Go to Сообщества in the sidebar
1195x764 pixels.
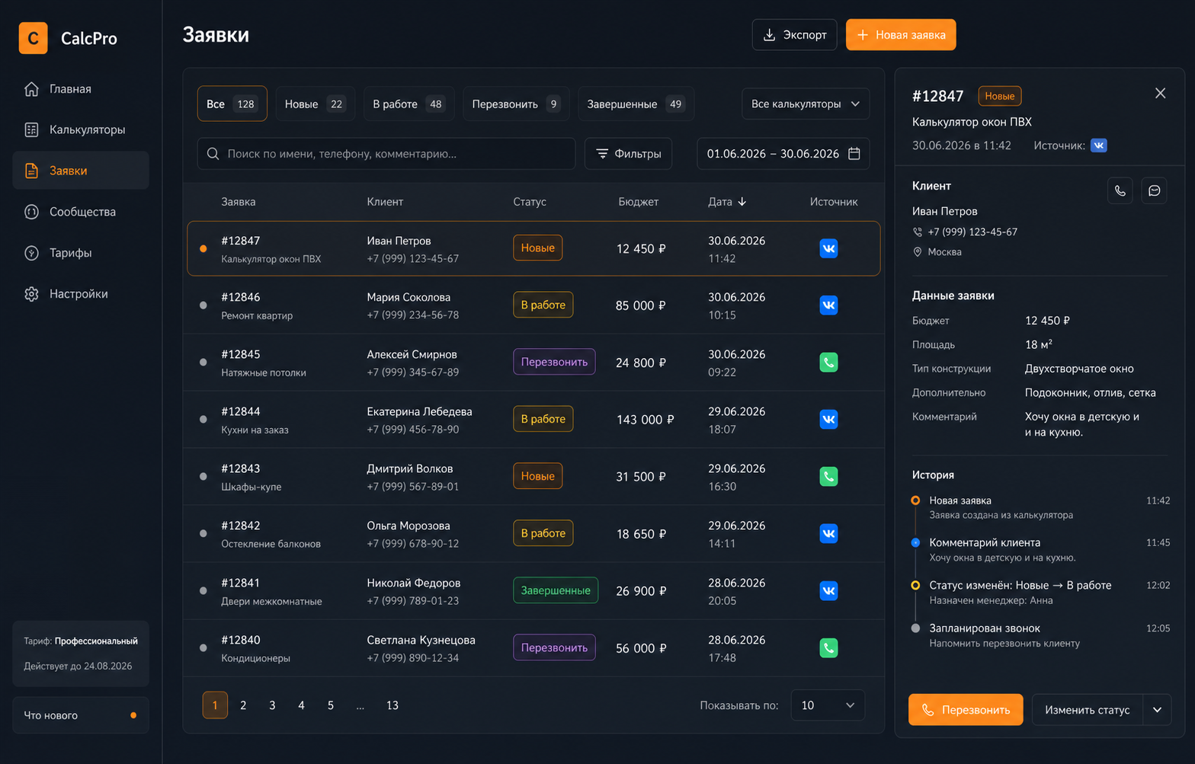pos(81,212)
